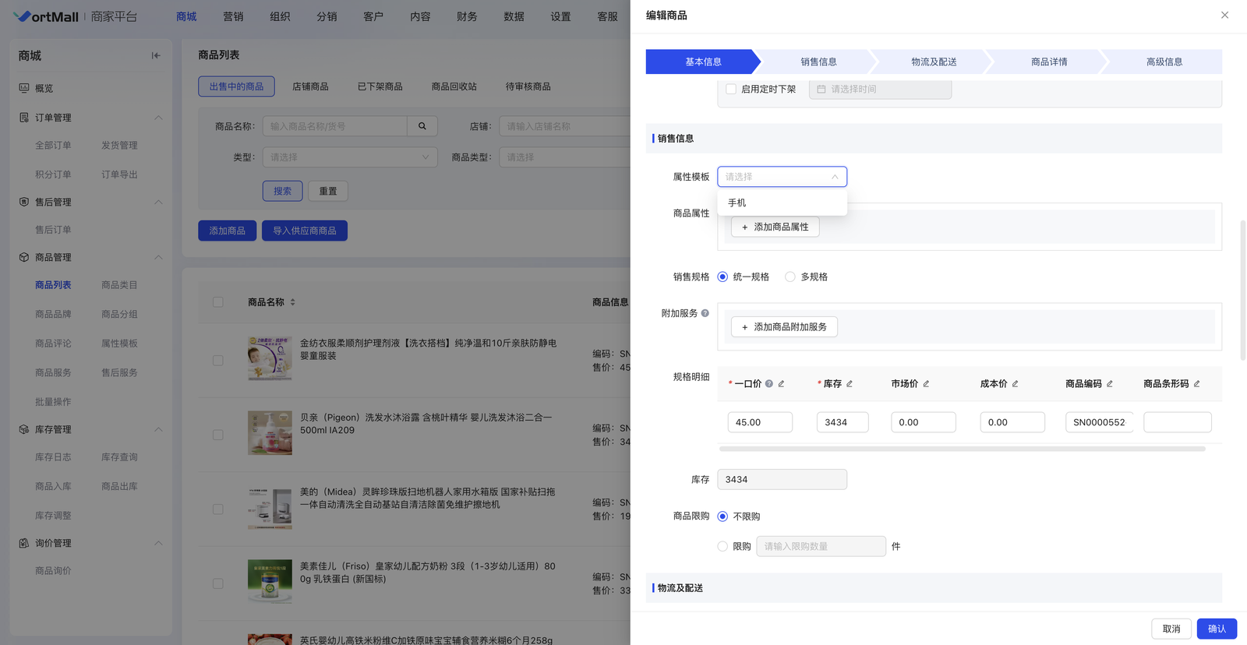Screen dimensions: 1247x645
Task: Close the 编辑商品 panel
Action: click(1224, 15)
